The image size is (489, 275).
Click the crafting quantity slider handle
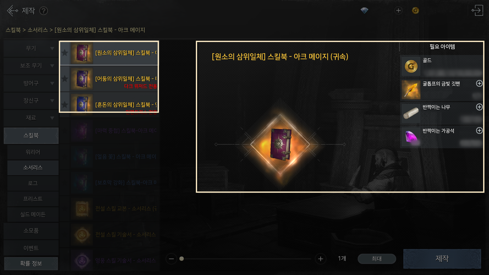[x=182, y=259]
